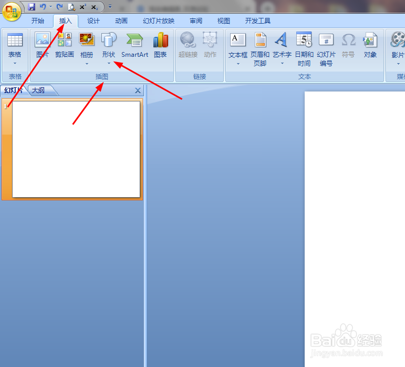The height and width of the screenshot is (367, 405).
Task: Customize the quick access toolbar
Action: [110, 7]
